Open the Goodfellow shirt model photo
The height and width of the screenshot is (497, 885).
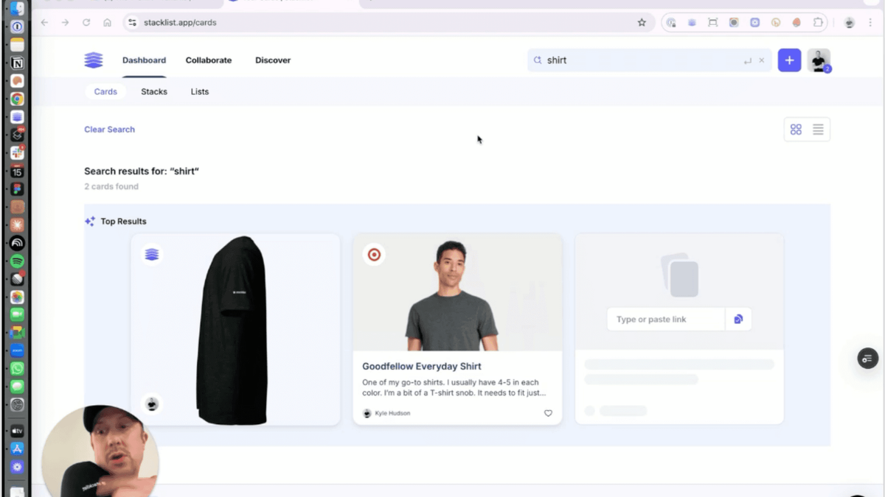tap(457, 292)
